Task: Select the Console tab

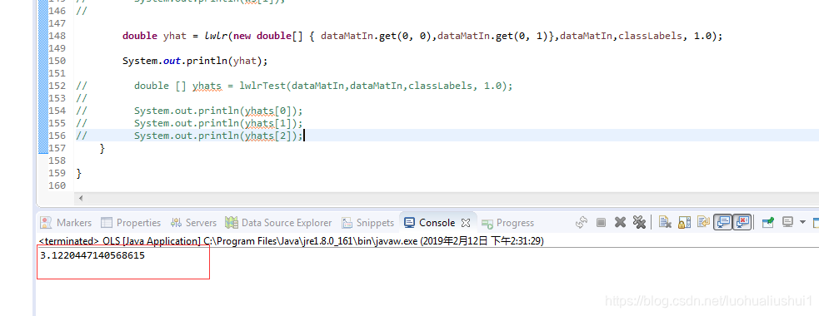Action: (x=437, y=223)
